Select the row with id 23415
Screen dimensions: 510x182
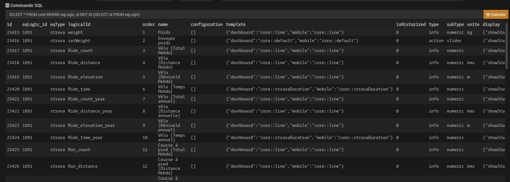255,32
